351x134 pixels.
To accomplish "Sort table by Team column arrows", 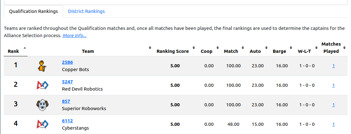I will [150, 48].
